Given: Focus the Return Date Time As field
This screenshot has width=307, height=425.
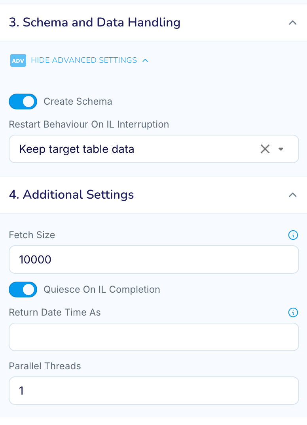Looking at the screenshot, I should click(154, 337).
